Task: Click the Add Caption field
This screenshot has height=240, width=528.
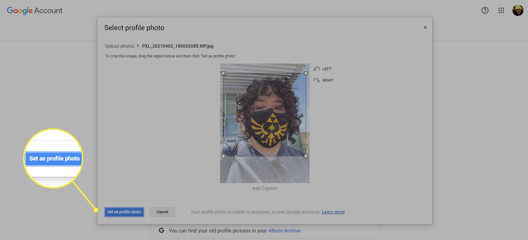Action: (265, 188)
